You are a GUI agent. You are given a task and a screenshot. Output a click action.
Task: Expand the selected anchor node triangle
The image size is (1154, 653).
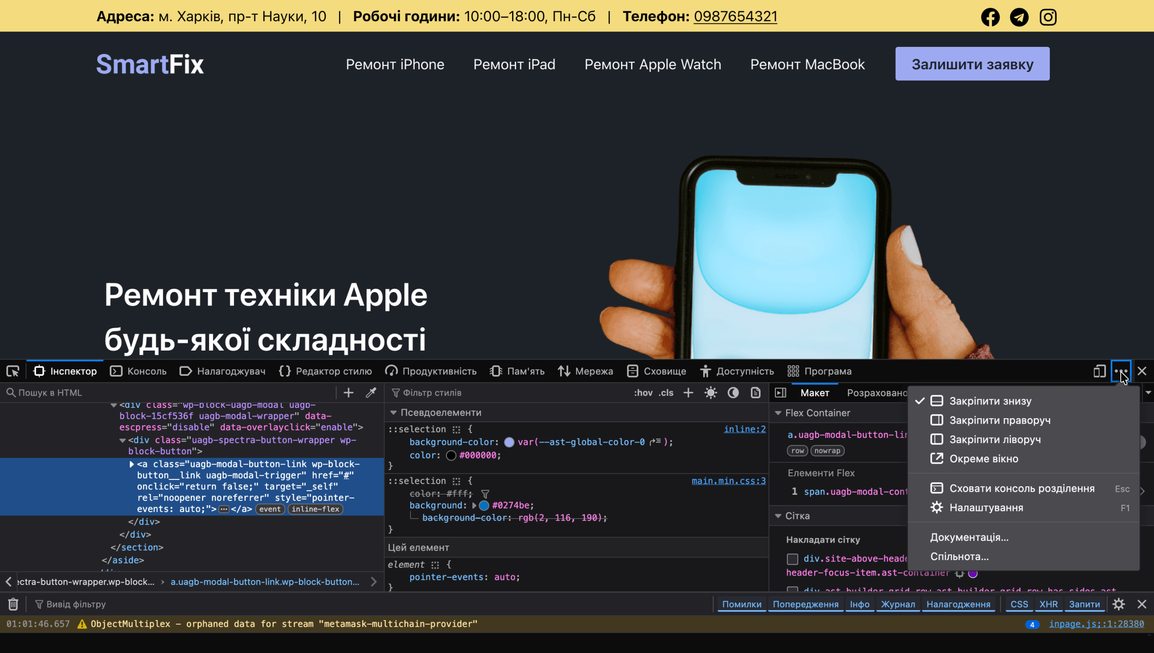132,464
